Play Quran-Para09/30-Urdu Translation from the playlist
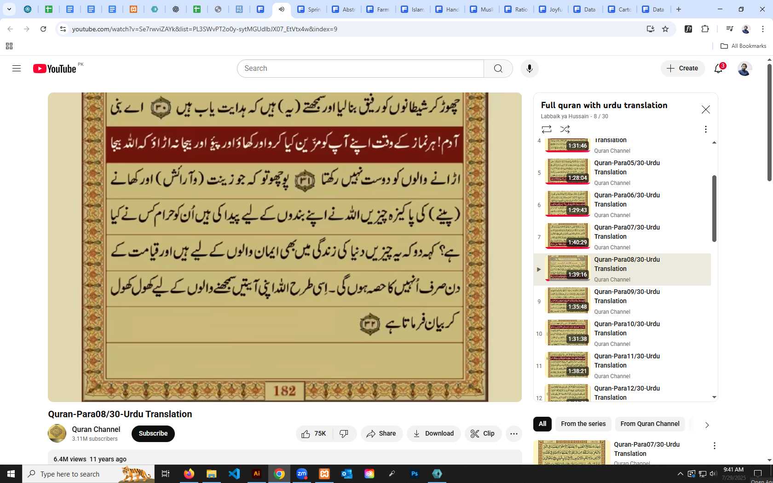Screen dimensions: 773x483 click(x=622, y=301)
